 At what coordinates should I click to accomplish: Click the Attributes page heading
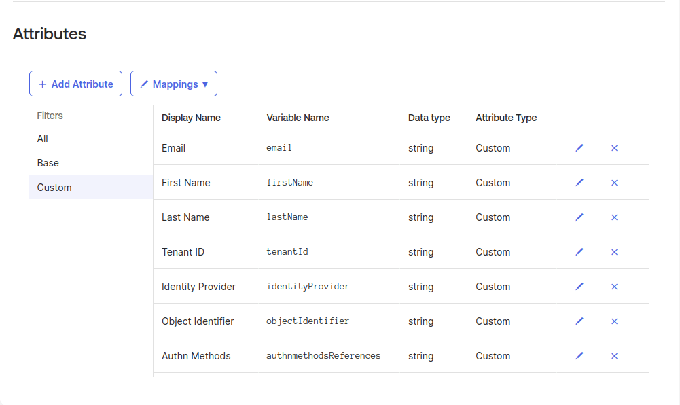[x=50, y=34]
